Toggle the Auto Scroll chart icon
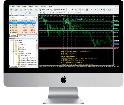This screenshot has width=124, height=105. pos(91,10)
